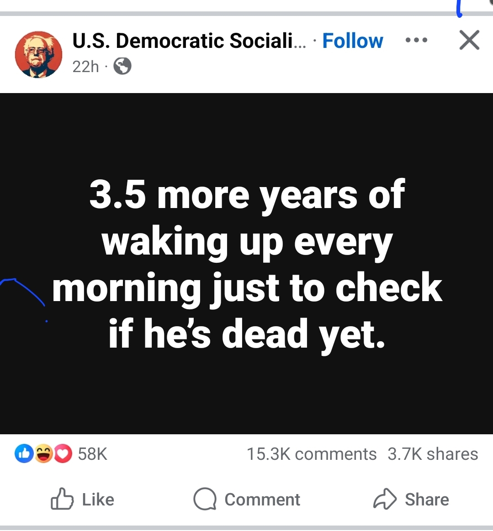View the 3.7K shares list

[x=433, y=454]
